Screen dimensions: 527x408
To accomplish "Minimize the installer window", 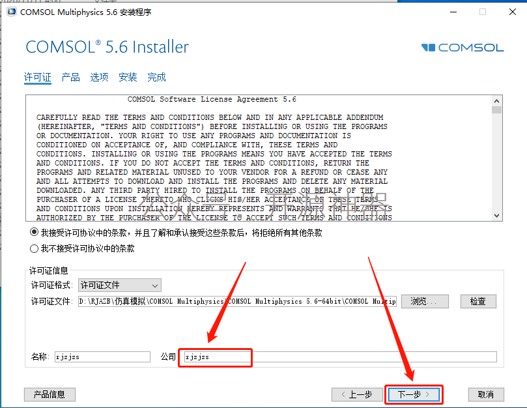I will tap(453, 12).
